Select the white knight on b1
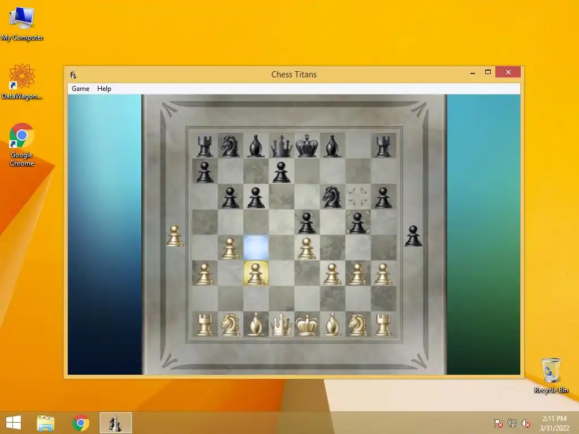579x434 pixels. (230, 325)
